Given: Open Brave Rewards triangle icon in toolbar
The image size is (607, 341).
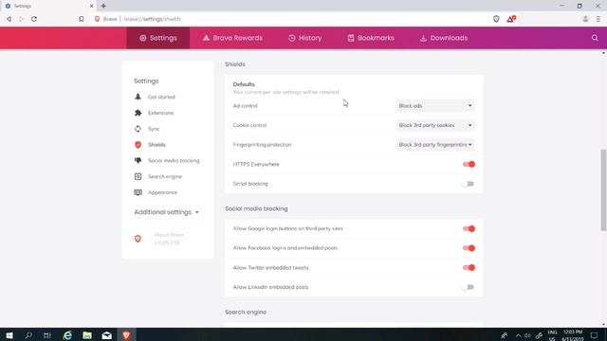Looking at the screenshot, I should [x=511, y=19].
